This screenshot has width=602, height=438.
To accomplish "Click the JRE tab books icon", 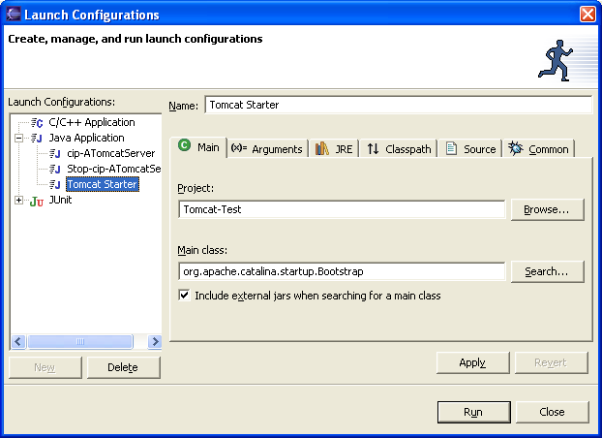I will pyautogui.click(x=322, y=149).
